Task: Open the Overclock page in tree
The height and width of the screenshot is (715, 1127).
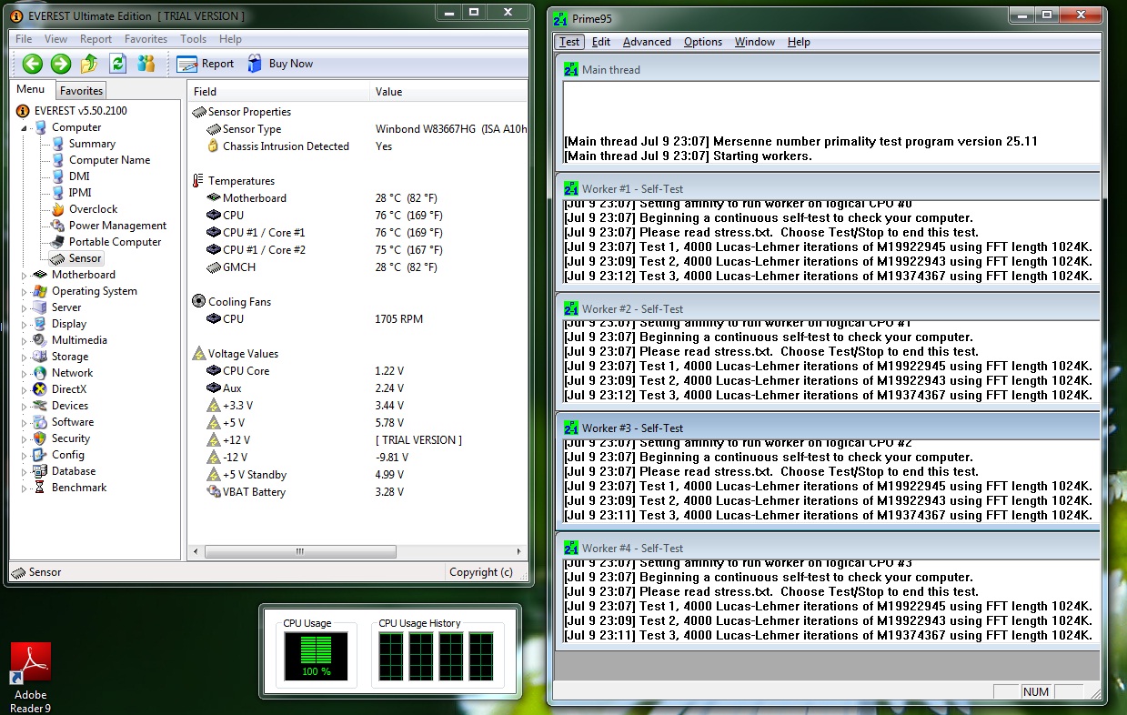Action: coord(94,209)
